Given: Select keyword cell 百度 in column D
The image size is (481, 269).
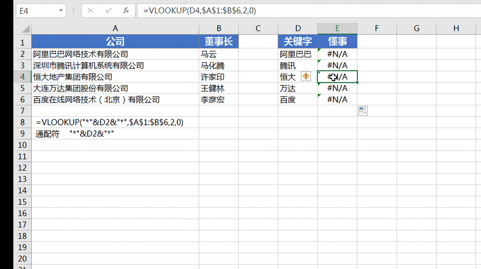Looking at the screenshot, I should [298, 100].
